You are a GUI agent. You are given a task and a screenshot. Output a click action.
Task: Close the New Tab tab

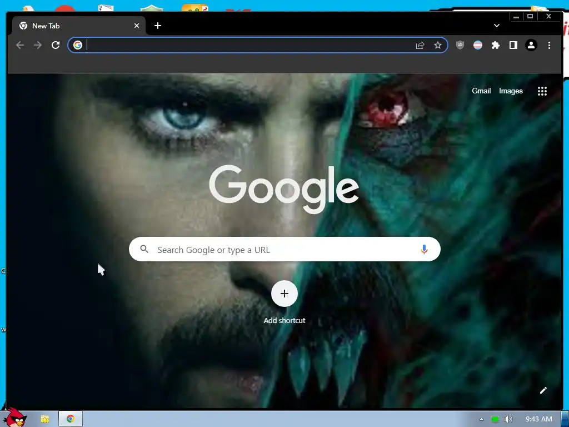[137, 26]
